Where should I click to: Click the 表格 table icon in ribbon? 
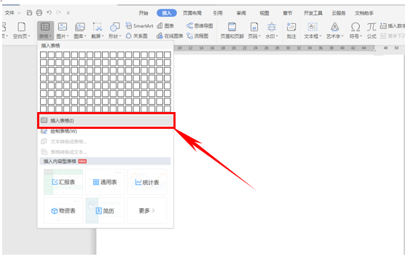click(45, 27)
